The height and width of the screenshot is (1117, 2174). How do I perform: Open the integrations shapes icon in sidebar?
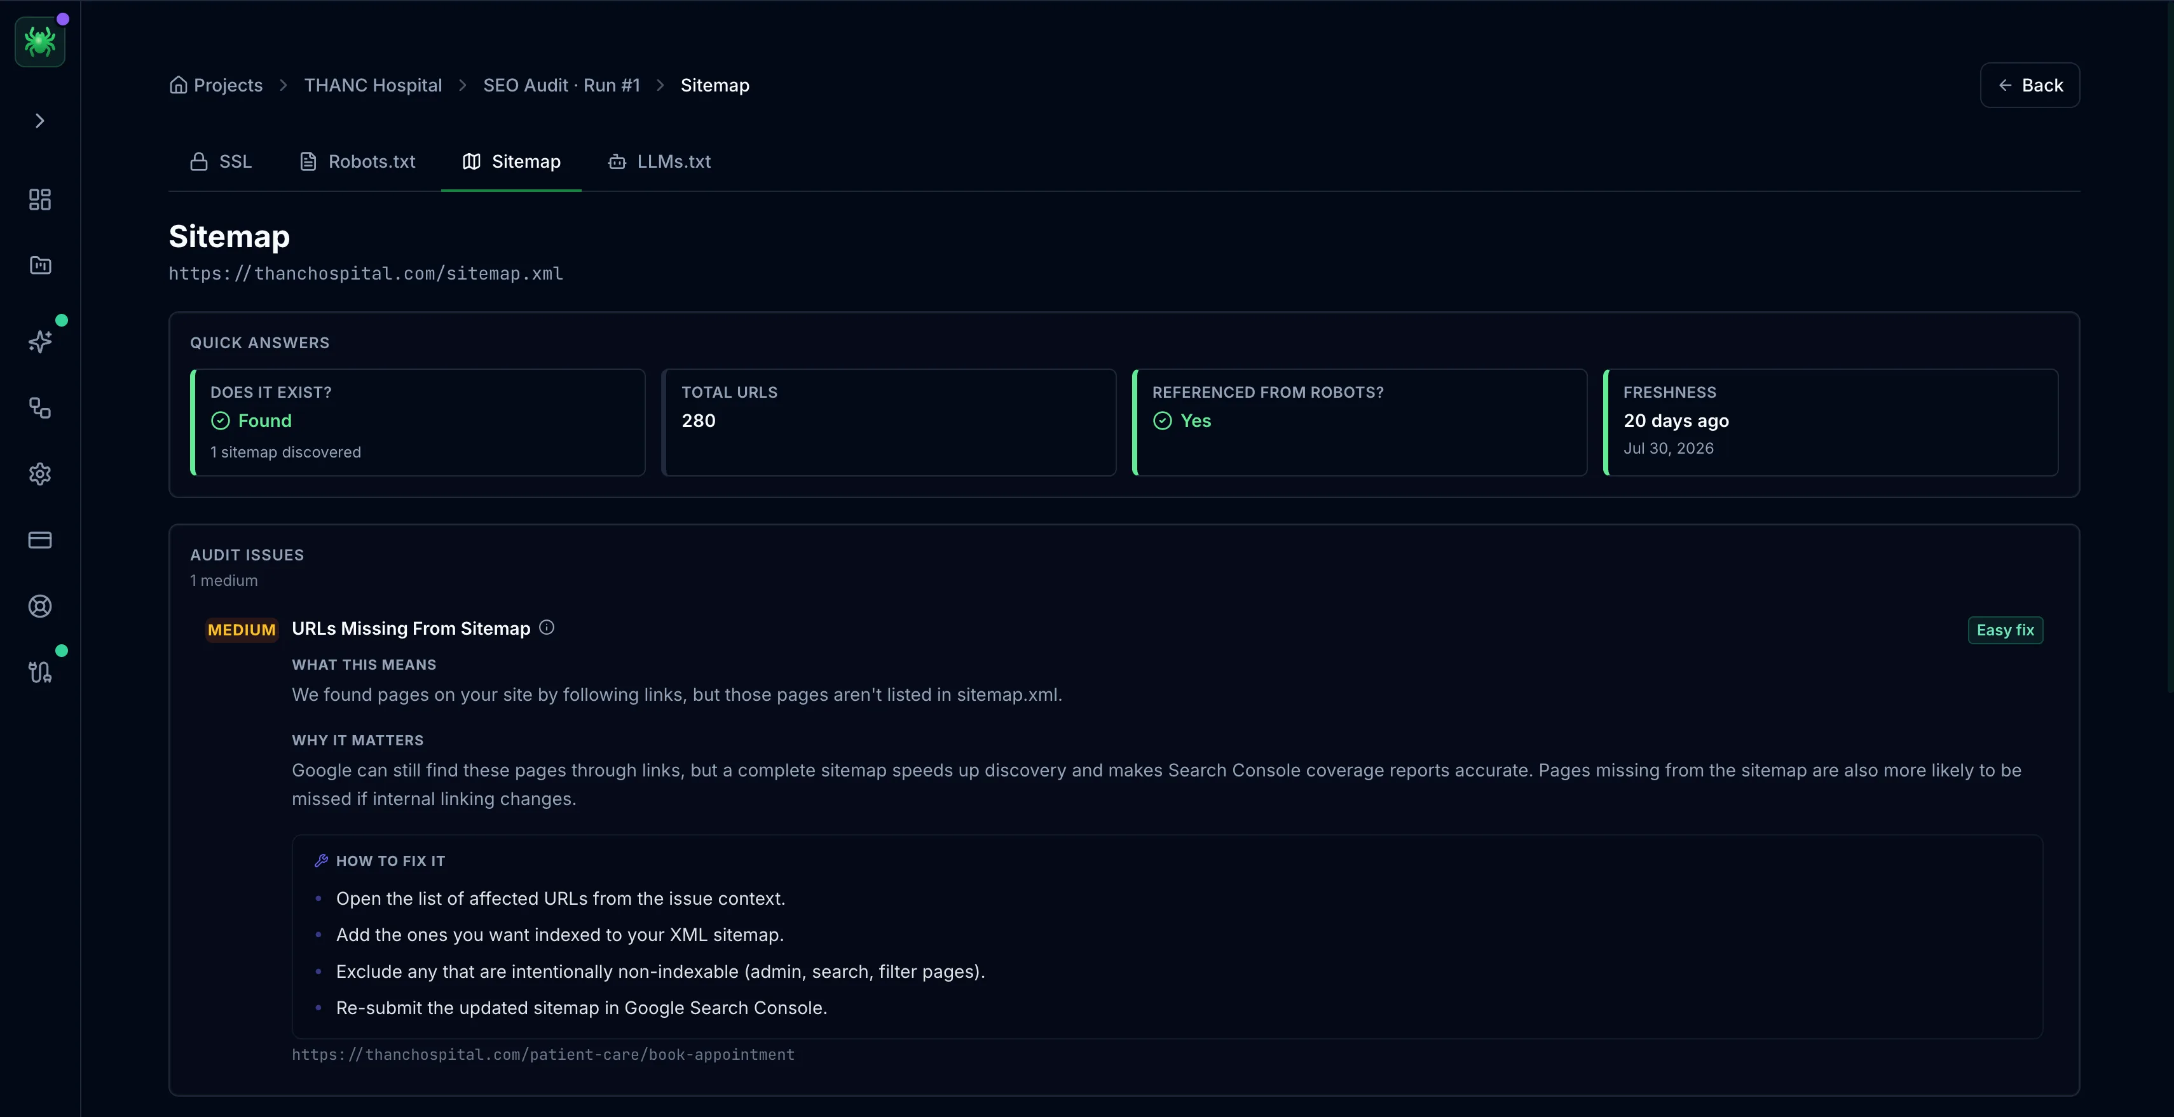pos(39,409)
